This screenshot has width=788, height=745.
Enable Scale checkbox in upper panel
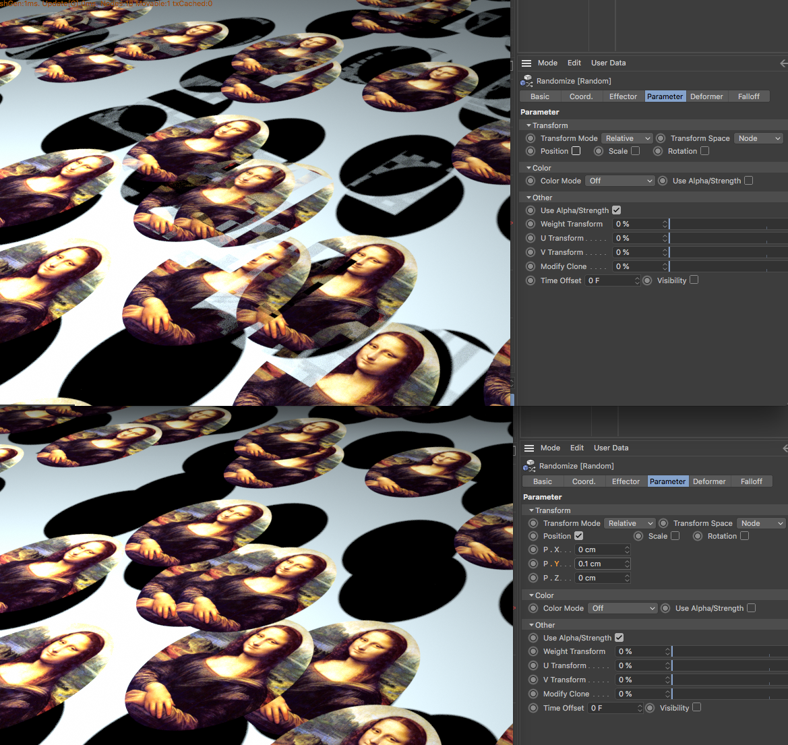[636, 151]
